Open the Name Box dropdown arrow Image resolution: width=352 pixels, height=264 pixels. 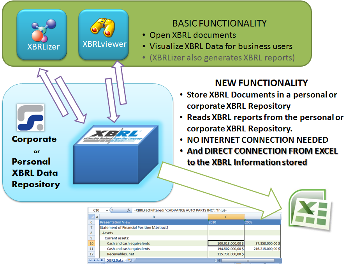click(x=107, y=210)
